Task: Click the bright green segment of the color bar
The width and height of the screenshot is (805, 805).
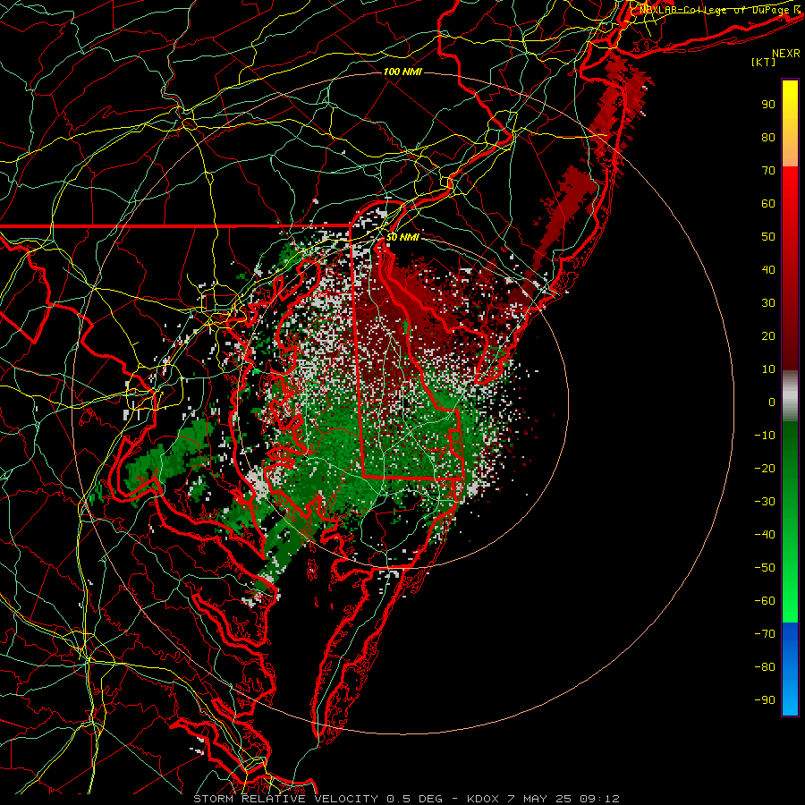Action: 790,590
